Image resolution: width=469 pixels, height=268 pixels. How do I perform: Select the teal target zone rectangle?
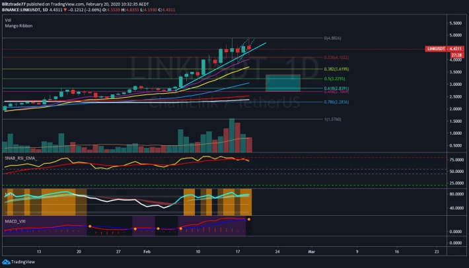coord(283,83)
